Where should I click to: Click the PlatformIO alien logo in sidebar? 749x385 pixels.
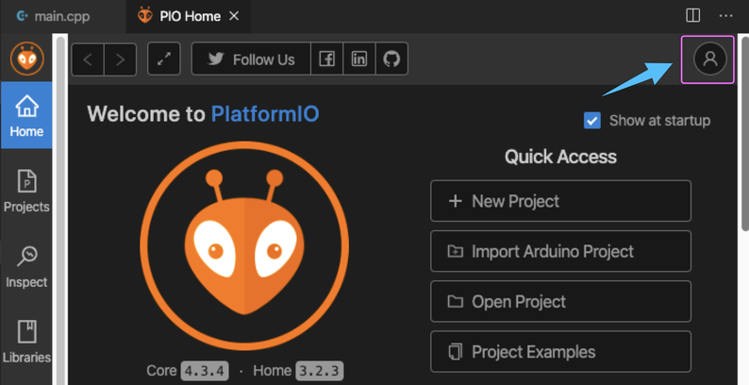click(26, 59)
